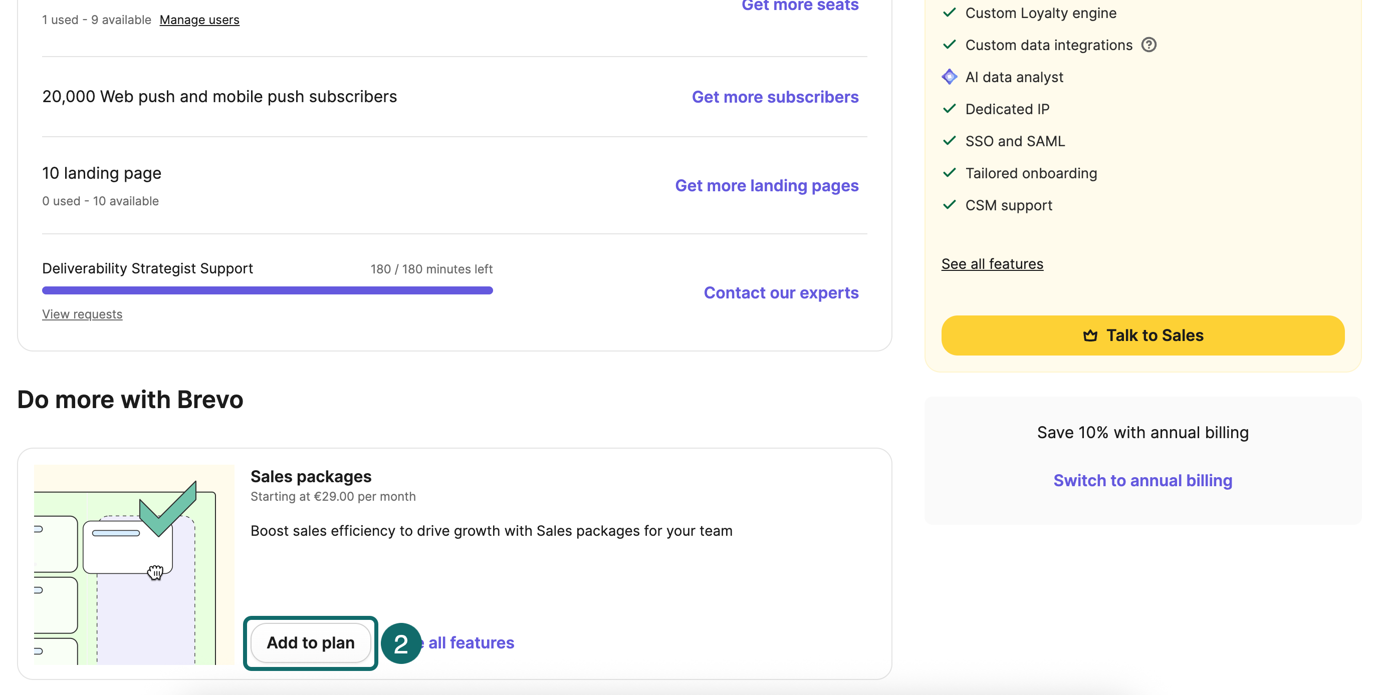Image resolution: width=1381 pixels, height=695 pixels.
Task: Click the crown icon inside Talk to Sales
Action: point(1090,335)
